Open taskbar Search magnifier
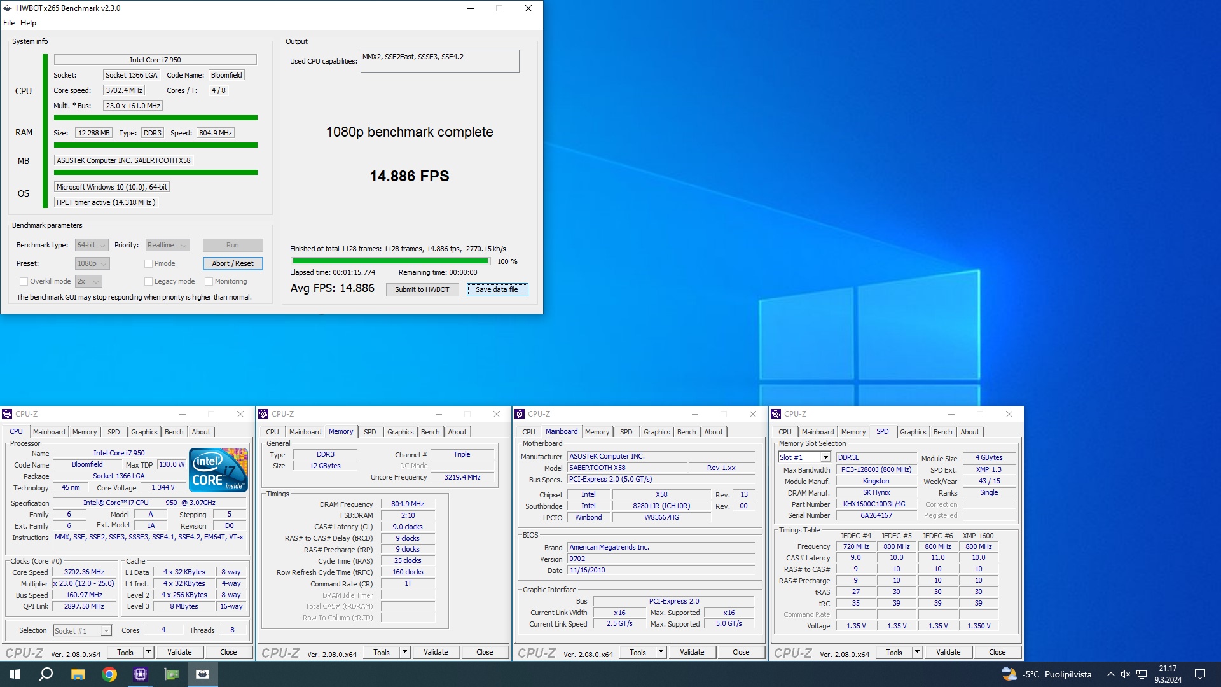The height and width of the screenshot is (687, 1221). pyautogui.click(x=46, y=674)
